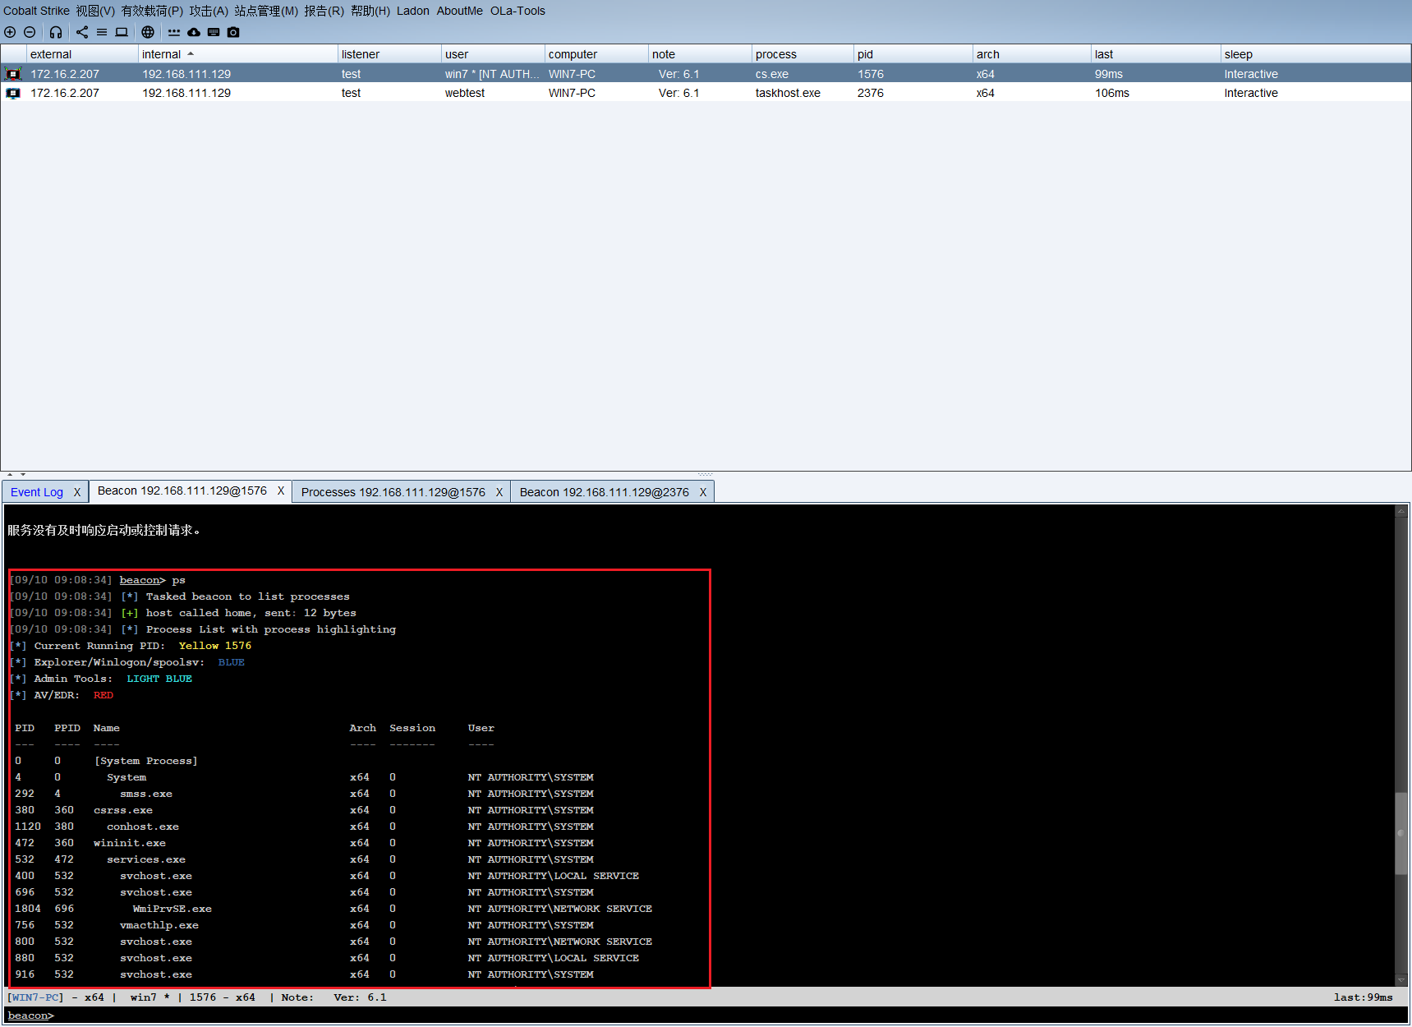Collapse split pane using the up arrow

click(x=10, y=474)
